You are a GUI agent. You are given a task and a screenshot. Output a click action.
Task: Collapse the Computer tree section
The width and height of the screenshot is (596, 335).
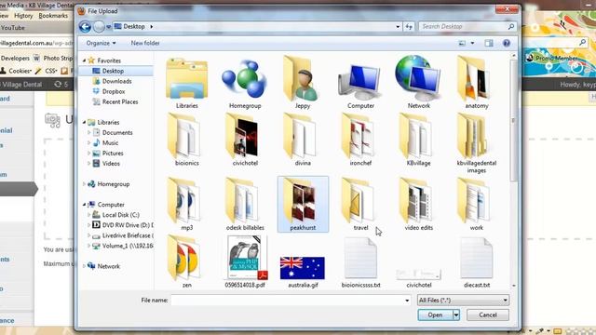[85, 205]
